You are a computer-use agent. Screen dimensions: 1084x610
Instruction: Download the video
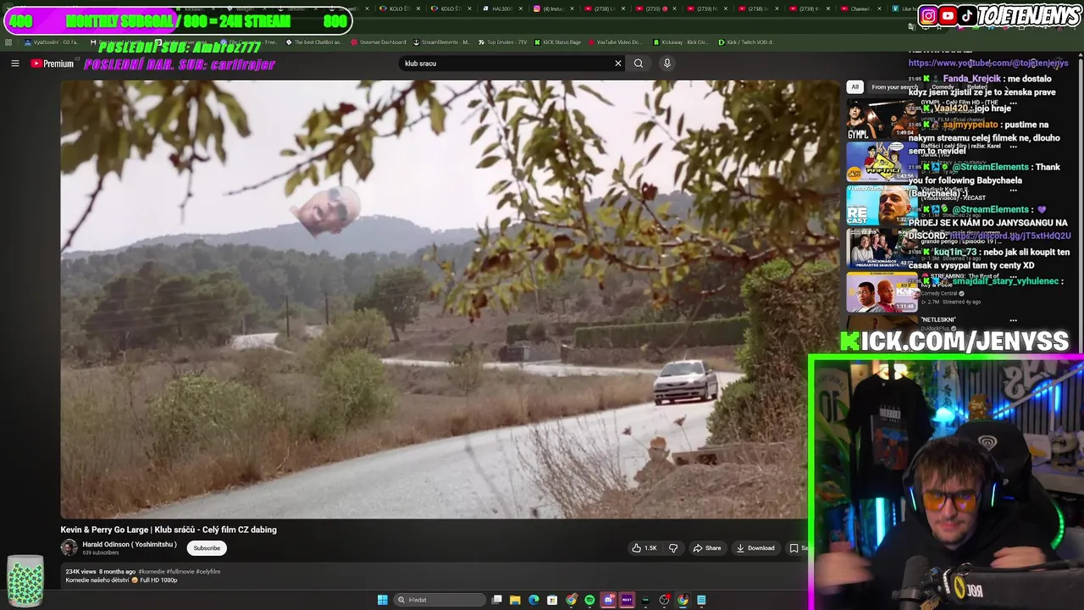755,548
